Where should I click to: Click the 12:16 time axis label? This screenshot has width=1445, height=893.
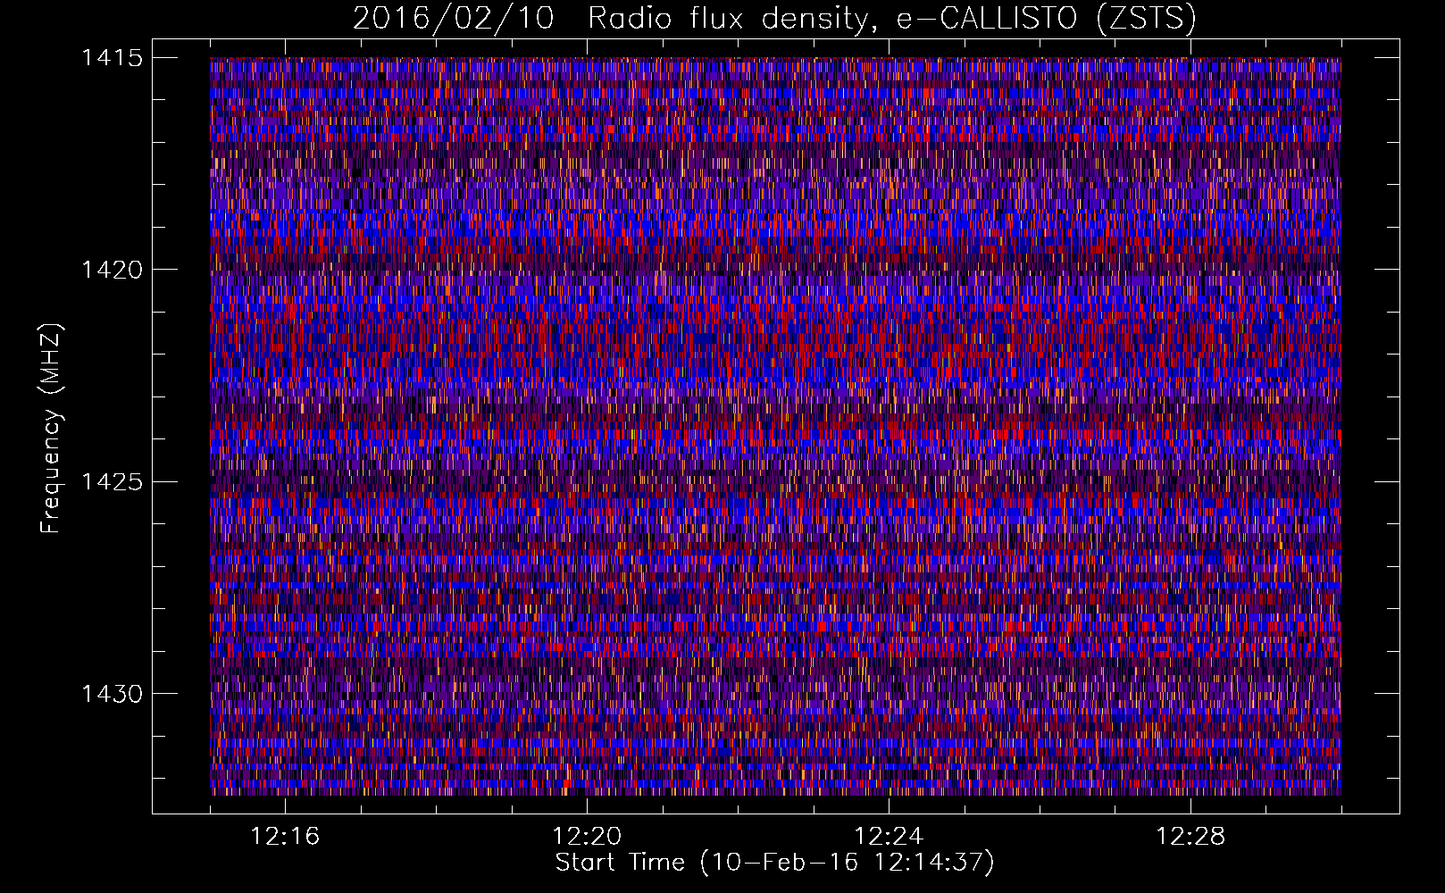coord(285,837)
